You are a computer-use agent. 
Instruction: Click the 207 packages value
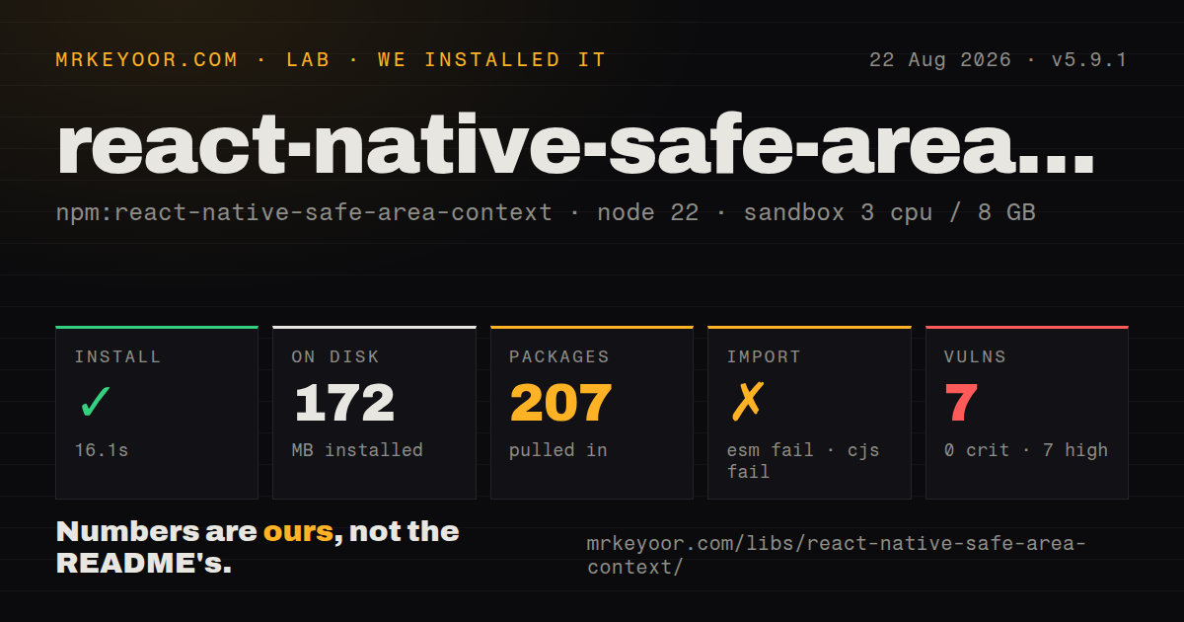[560, 403]
